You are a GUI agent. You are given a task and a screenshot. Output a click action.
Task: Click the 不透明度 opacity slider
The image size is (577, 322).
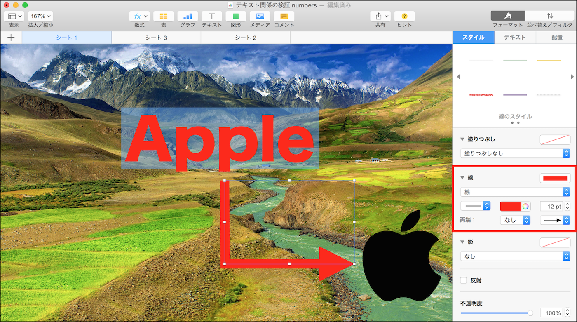click(x=497, y=313)
